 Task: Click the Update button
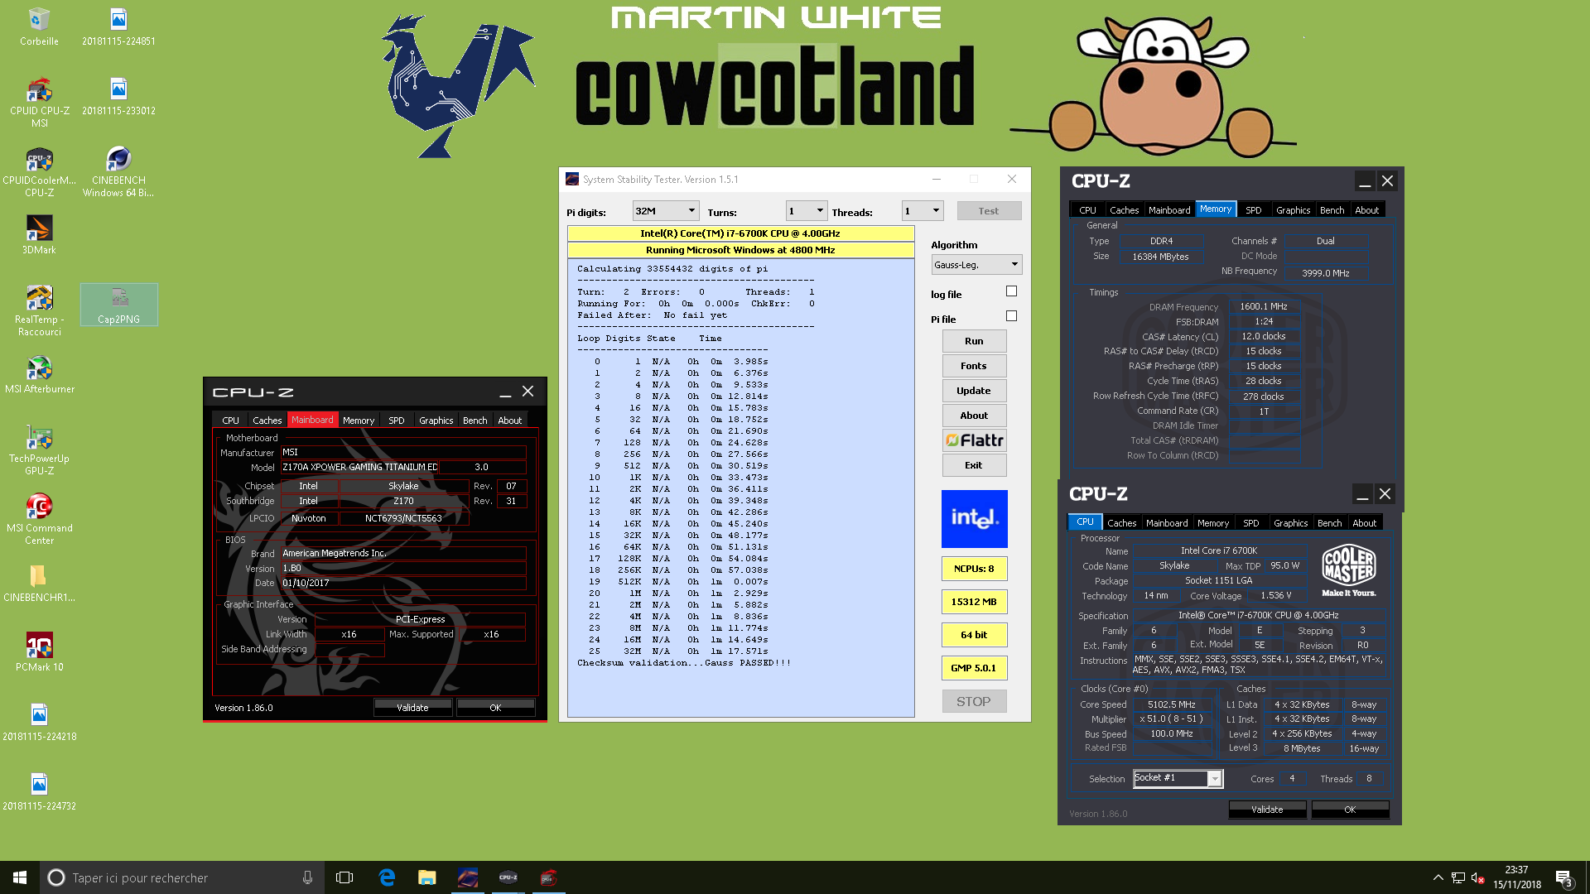click(974, 391)
